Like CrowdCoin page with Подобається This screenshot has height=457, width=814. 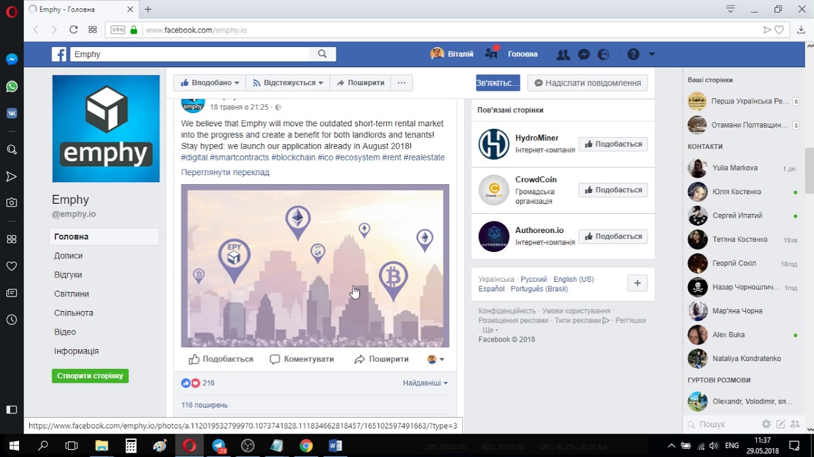pyautogui.click(x=613, y=190)
